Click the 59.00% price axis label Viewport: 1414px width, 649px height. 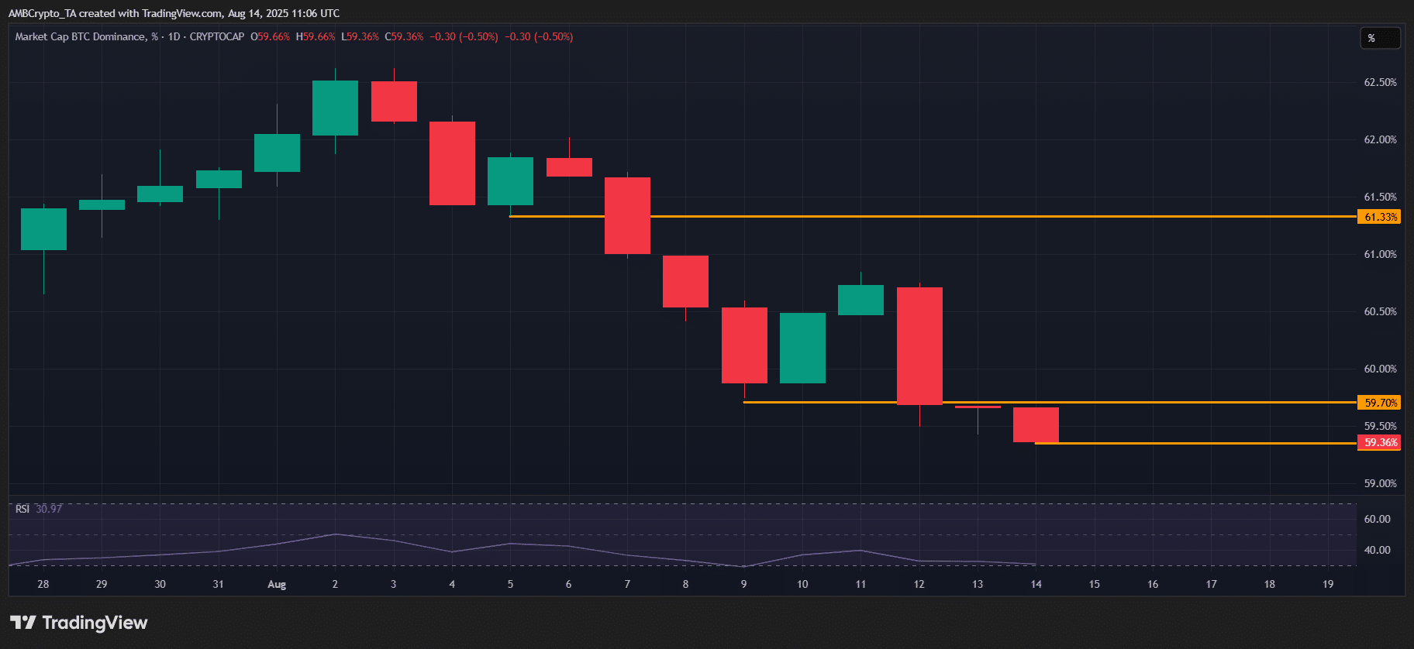[x=1380, y=483]
